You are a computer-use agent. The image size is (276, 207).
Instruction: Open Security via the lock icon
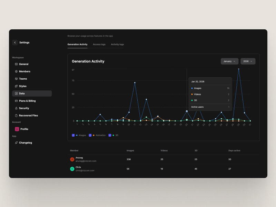pyautogui.click(x=16, y=108)
